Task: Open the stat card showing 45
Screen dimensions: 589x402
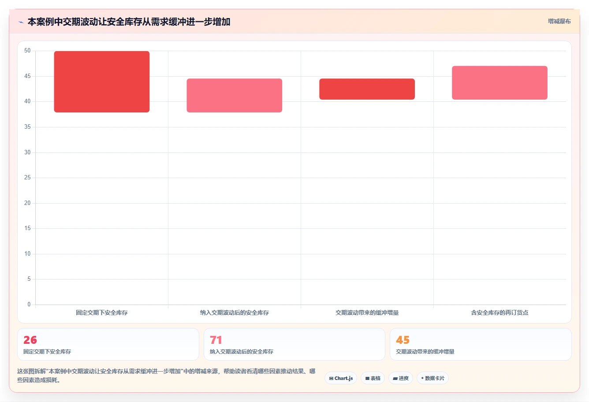Action: 481,344
